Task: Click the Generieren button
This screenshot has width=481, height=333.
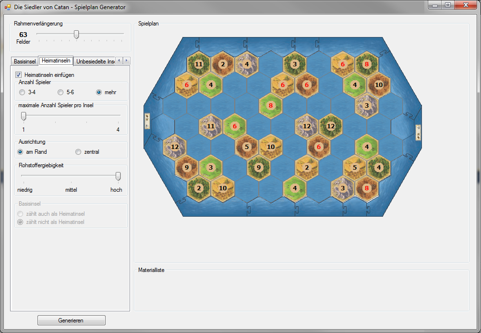Action: click(x=71, y=320)
